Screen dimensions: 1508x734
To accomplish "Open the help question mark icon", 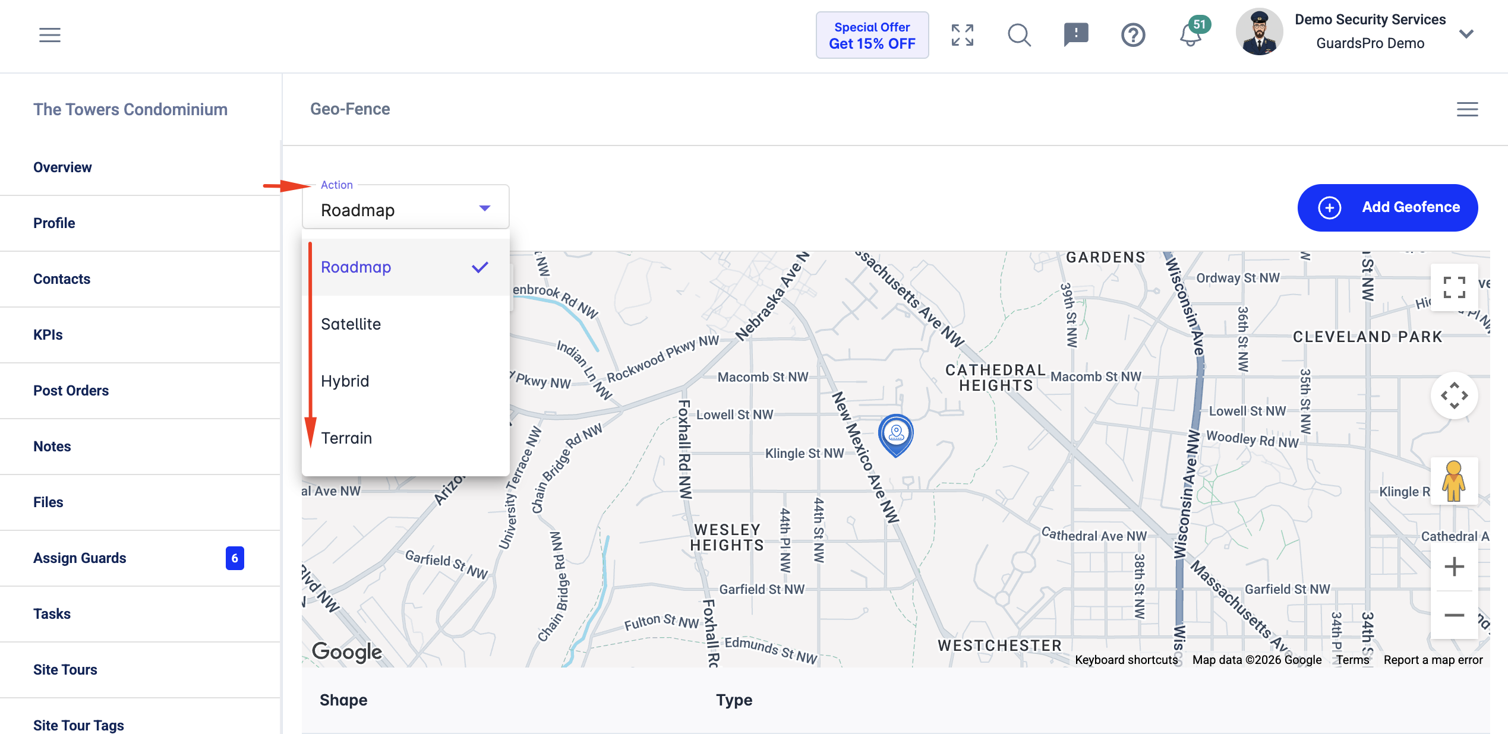I will [1133, 35].
